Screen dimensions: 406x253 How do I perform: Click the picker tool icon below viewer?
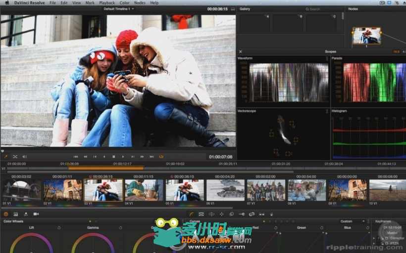click(6, 157)
